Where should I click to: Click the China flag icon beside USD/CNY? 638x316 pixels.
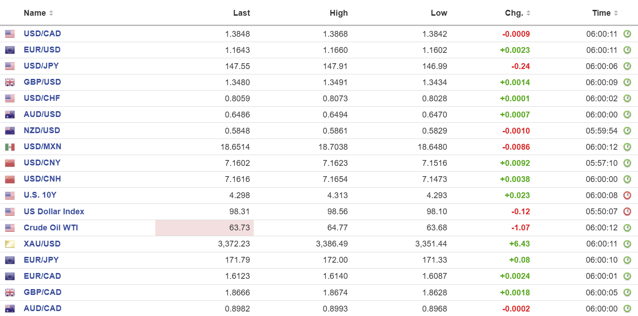click(x=10, y=163)
